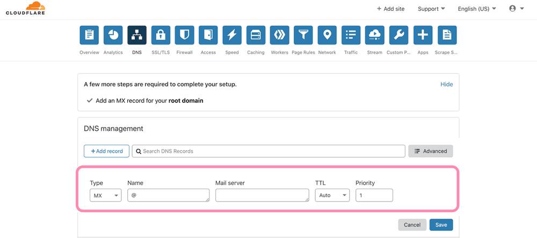Viewport: 537px width, 238px height.
Task: Click the Add record button
Action: (x=106, y=151)
